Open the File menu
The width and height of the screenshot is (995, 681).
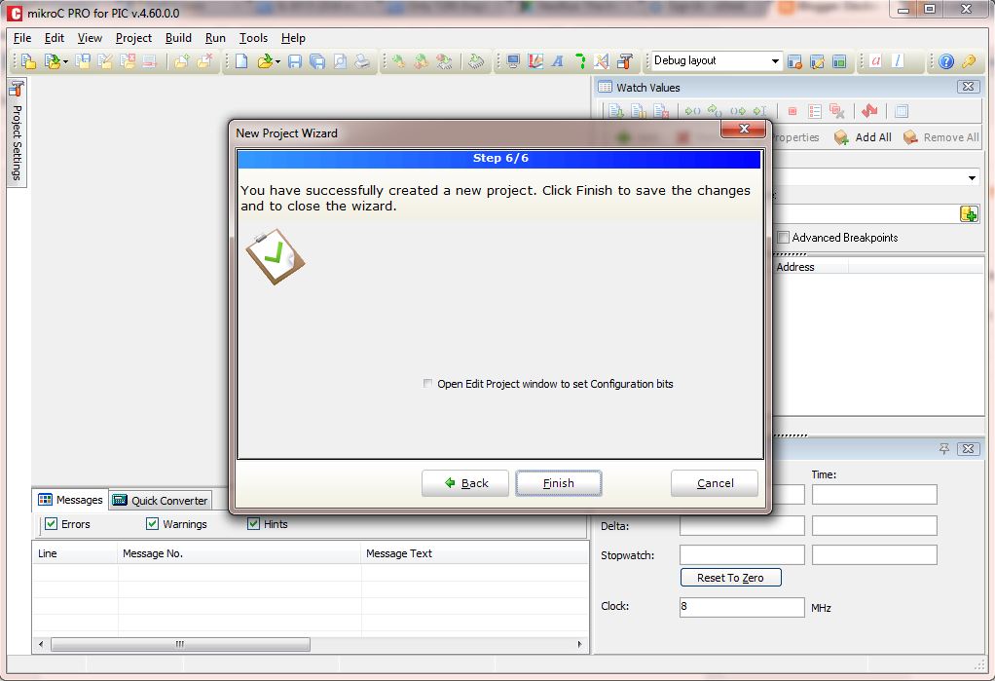(22, 38)
